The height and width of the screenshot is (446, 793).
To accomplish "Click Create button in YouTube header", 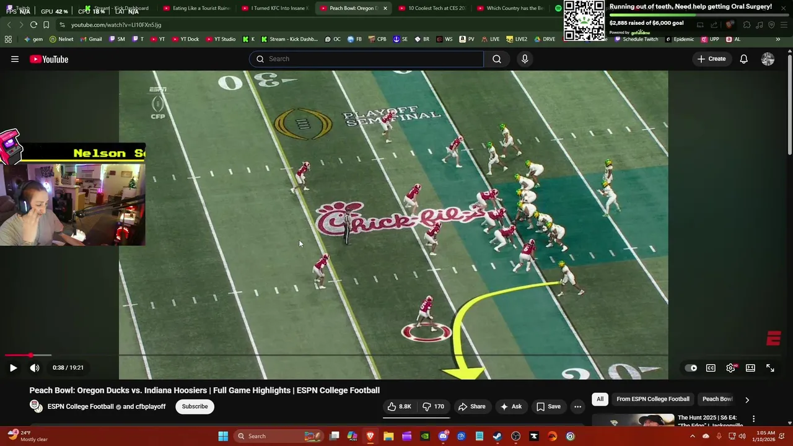I will tap(711, 59).
